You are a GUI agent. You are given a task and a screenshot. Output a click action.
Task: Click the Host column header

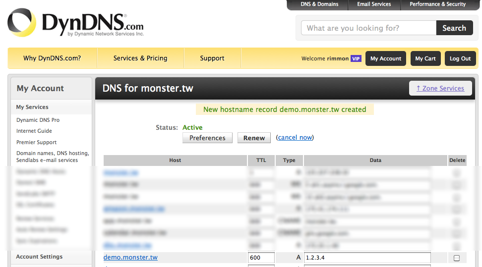click(x=175, y=160)
